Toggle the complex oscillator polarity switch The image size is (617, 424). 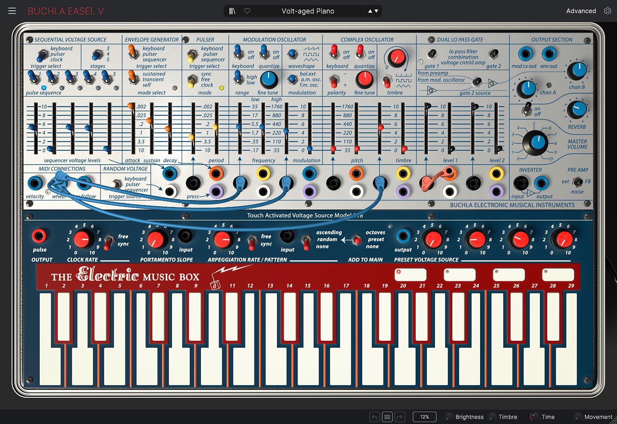pos(334,81)
